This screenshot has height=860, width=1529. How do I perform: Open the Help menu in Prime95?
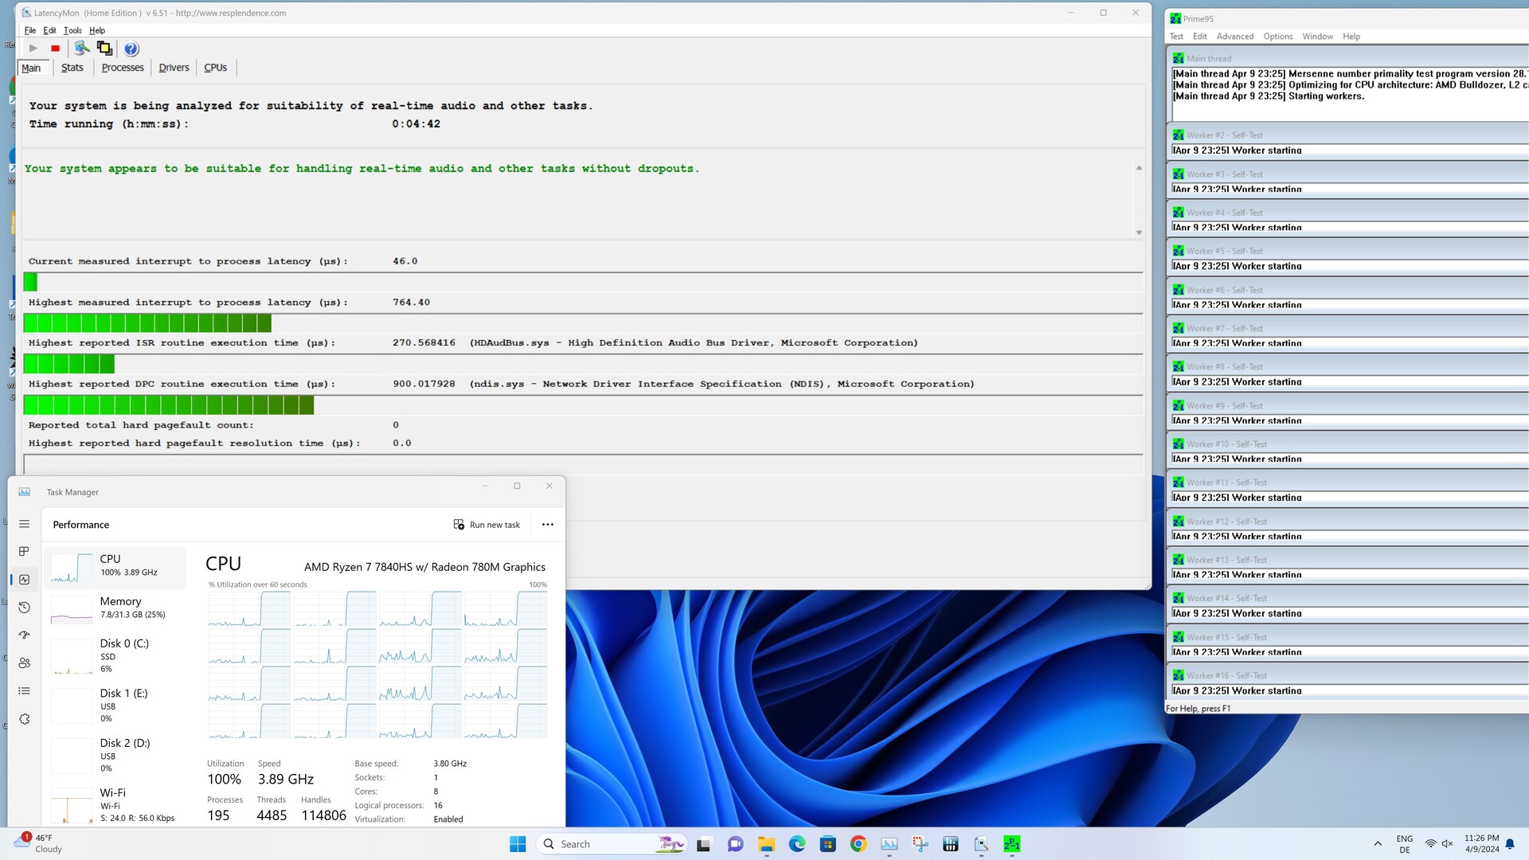(x=1351, y=37)
